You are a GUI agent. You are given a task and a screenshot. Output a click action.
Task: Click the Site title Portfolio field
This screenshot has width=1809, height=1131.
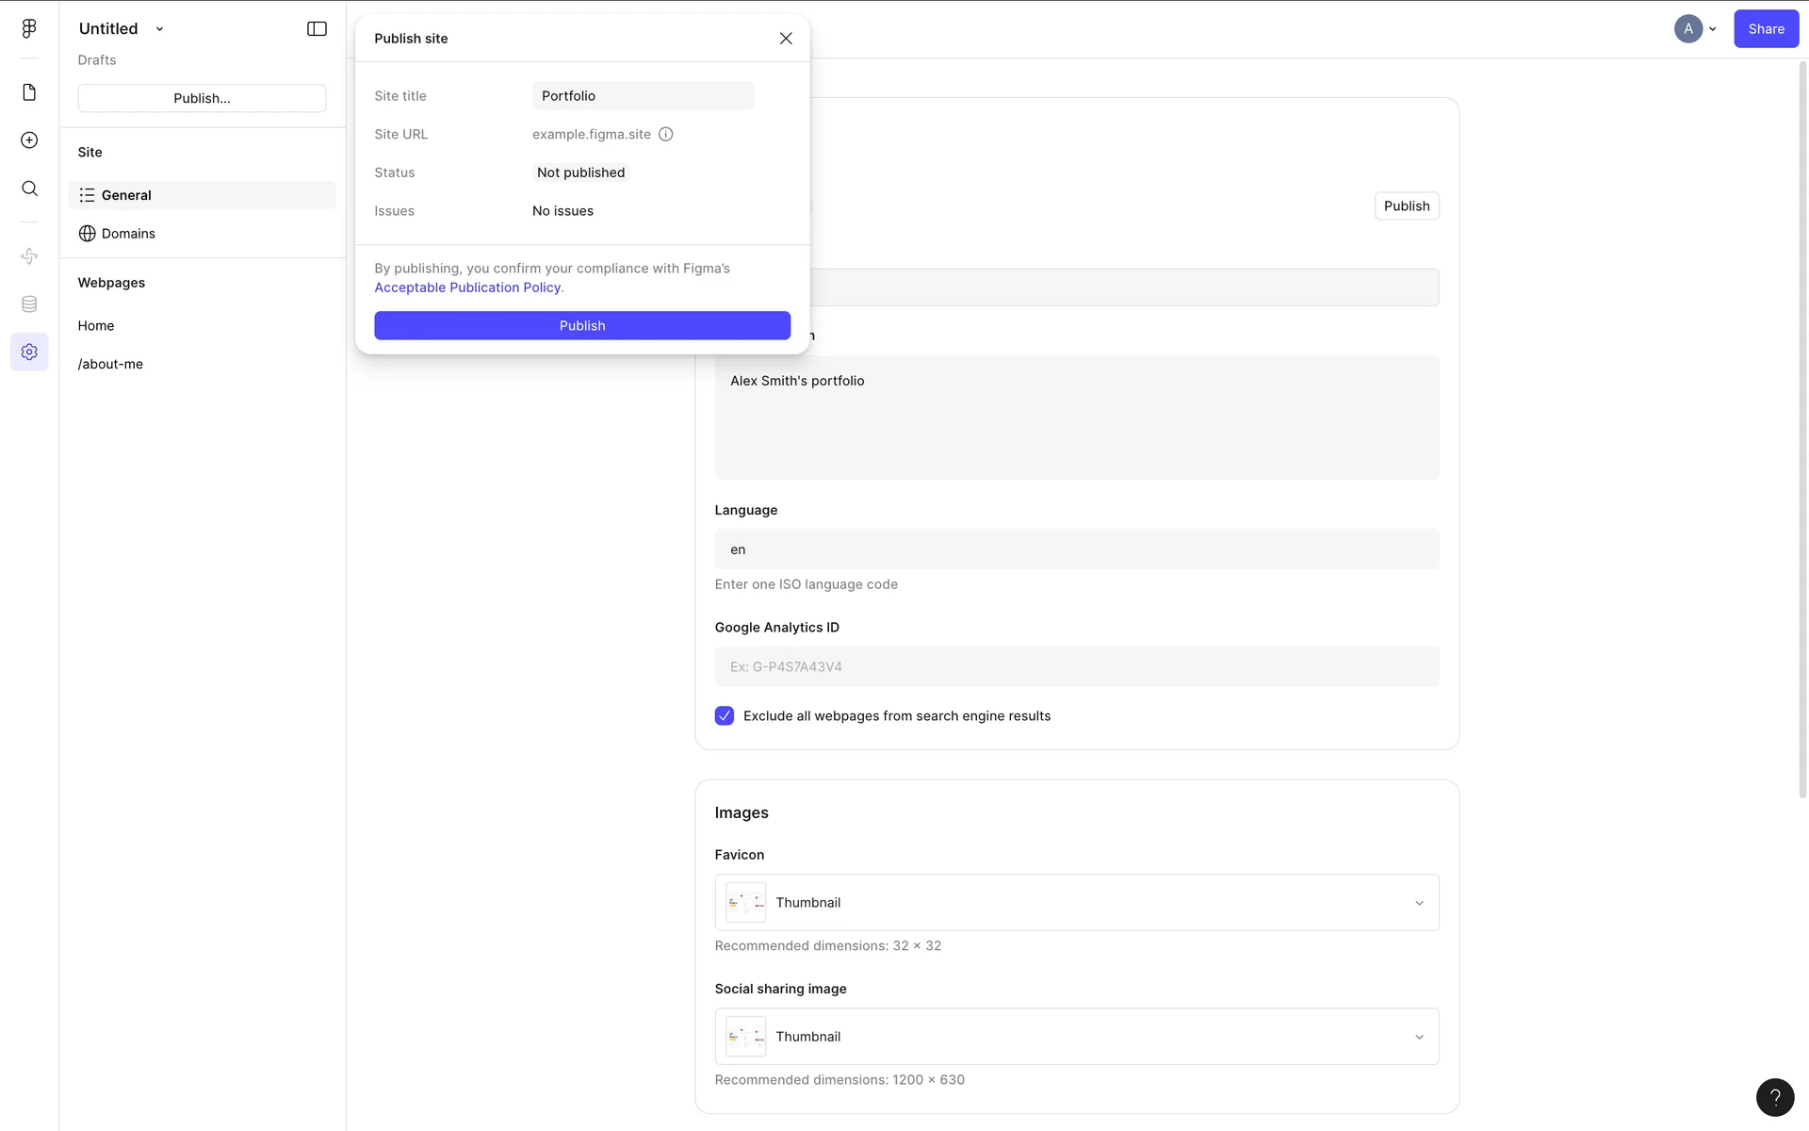click(643, 96)
